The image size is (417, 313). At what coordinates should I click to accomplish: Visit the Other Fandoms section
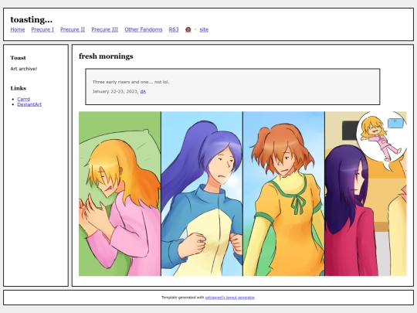pyautogui.click(x=144, y=29)
